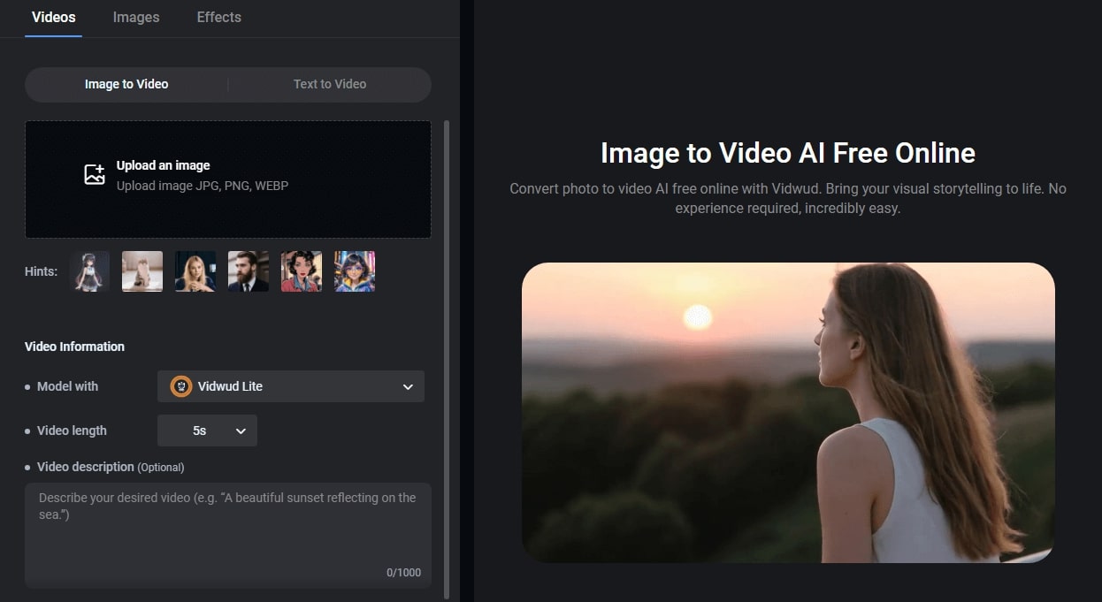The width and height of the screenshot is (1102, 602).
Task: Switch to the Images tab
Action: click(x=136, y=18)
